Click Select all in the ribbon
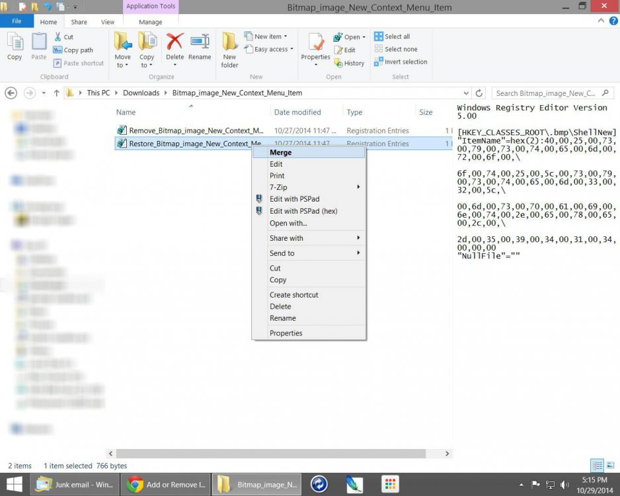The image size is (620, 496). click(x=392, y=36)
